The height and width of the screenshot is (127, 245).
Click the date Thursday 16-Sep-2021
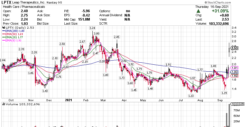coord(212,7)
